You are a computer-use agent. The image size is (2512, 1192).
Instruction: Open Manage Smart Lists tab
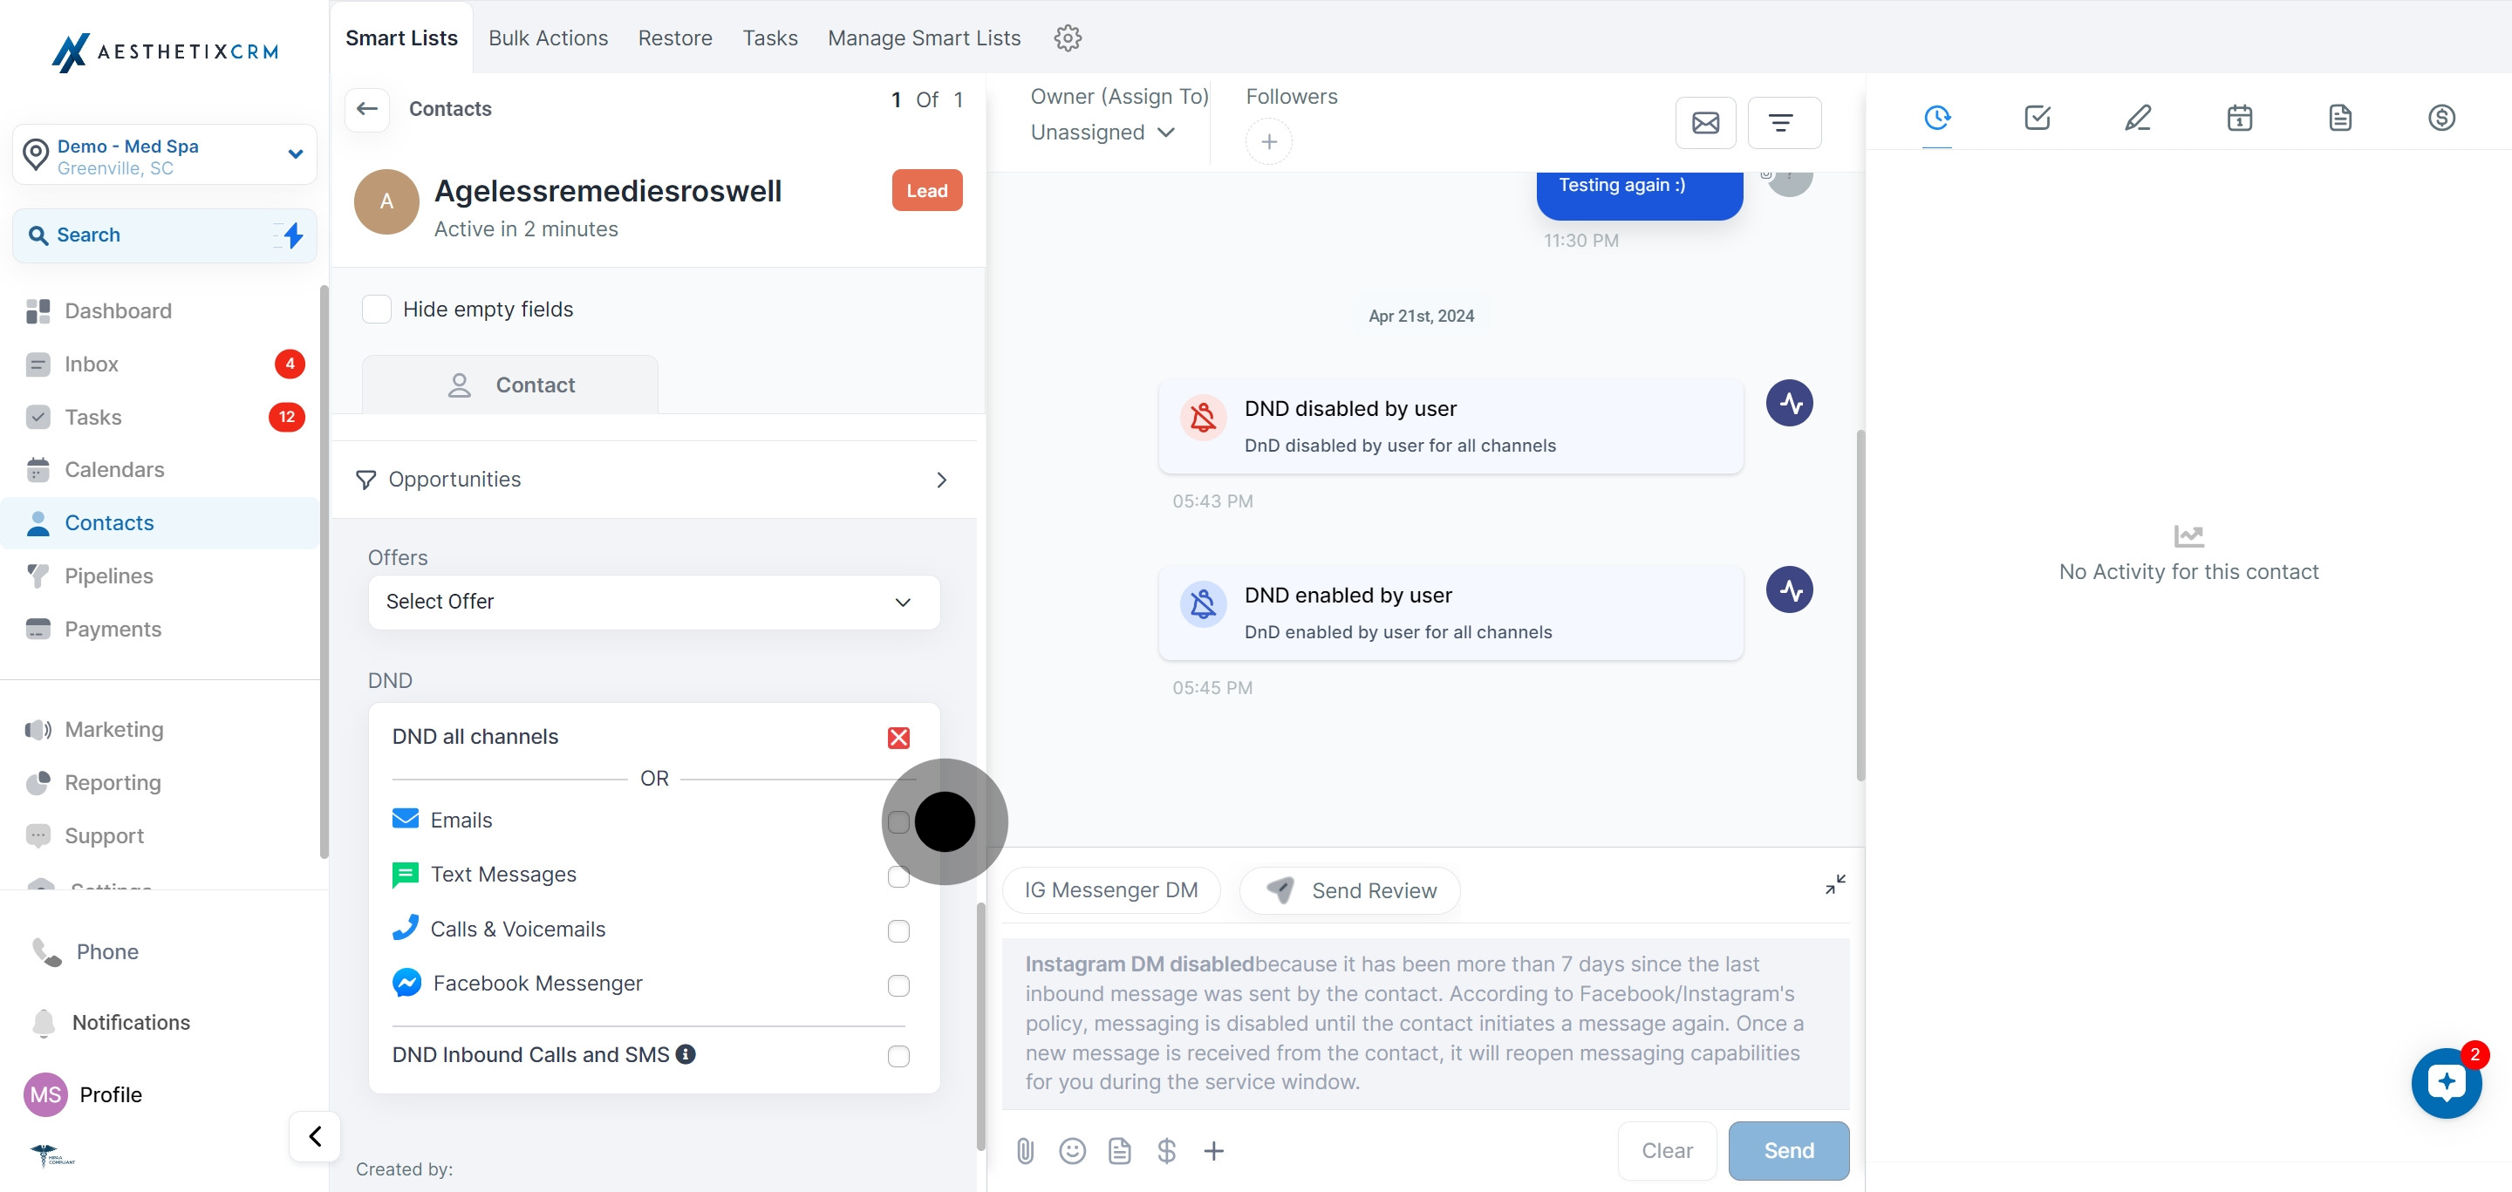pyautogui.click(x=924, y=38)
